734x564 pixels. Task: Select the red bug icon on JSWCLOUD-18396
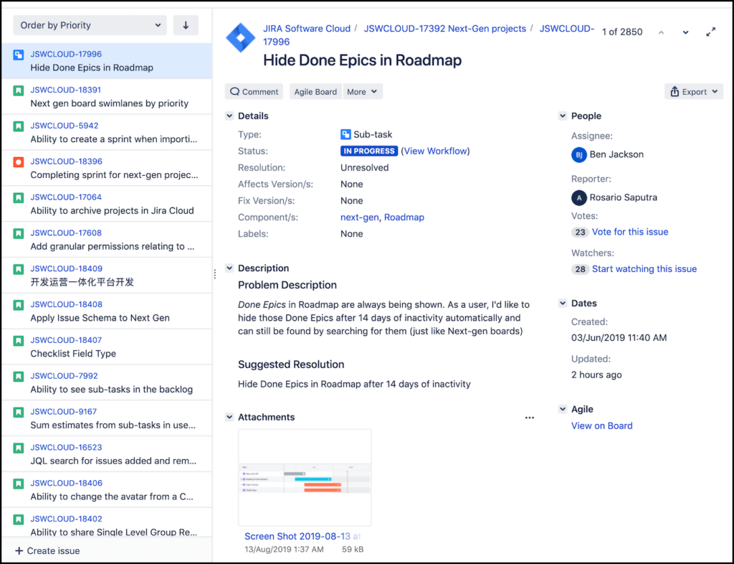click(18, 160)
